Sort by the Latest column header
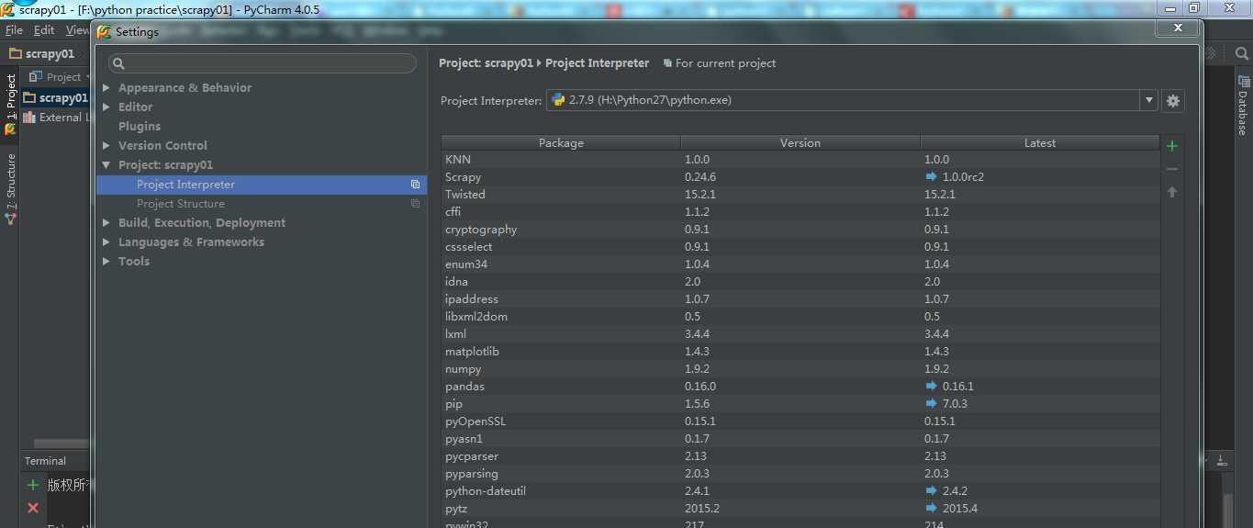Viewport: 1253px width, 528px height. pyautogui.click(x=1040, y=143)
